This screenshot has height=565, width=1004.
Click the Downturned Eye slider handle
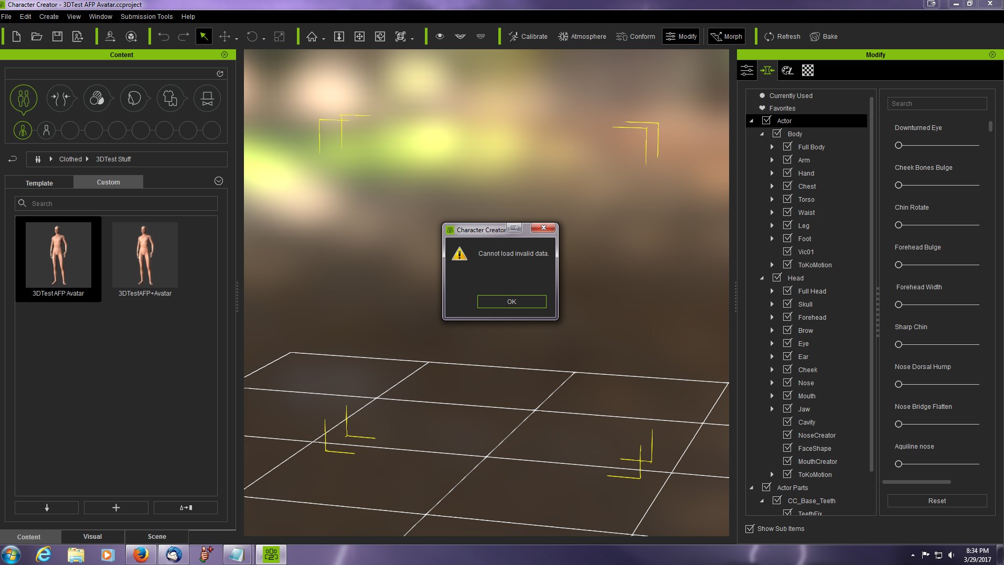(x=899, y=145)
